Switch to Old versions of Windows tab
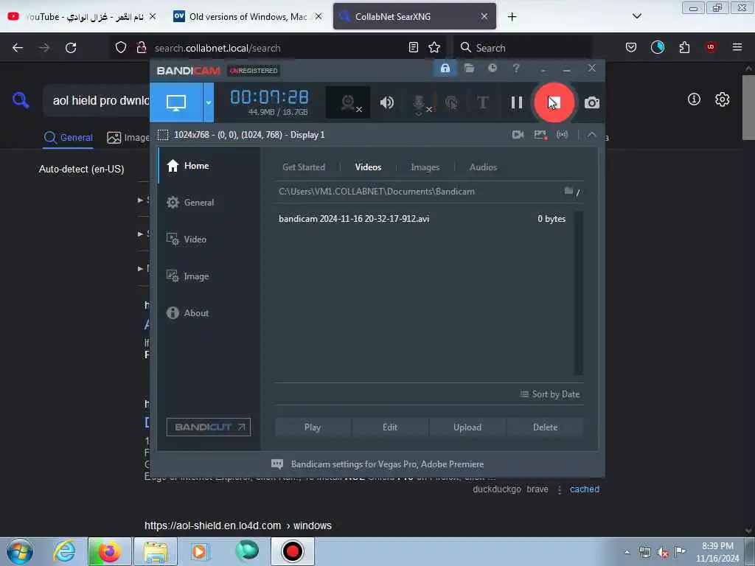 246,16
